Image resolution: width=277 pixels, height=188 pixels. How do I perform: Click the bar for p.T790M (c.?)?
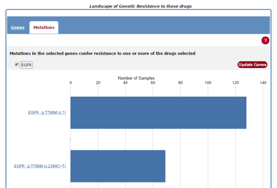click(x=158, y=113)
